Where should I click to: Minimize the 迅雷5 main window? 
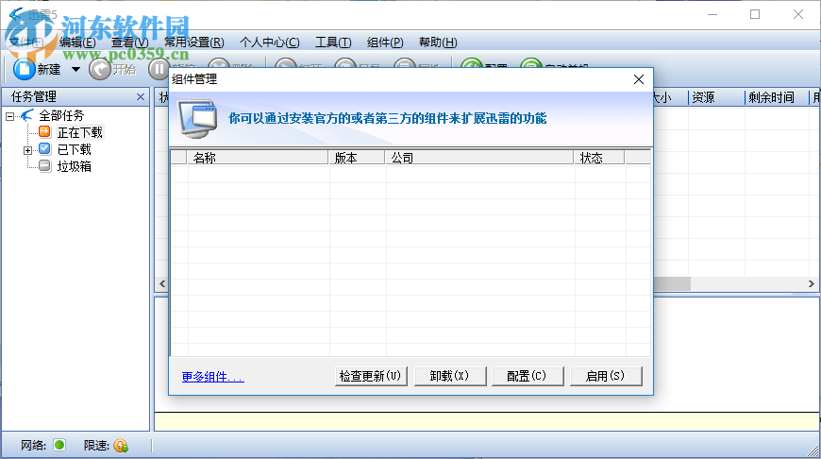(x=712, y=15)
